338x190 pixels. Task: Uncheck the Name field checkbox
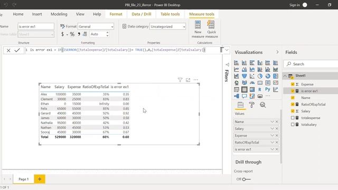point(293,98)
